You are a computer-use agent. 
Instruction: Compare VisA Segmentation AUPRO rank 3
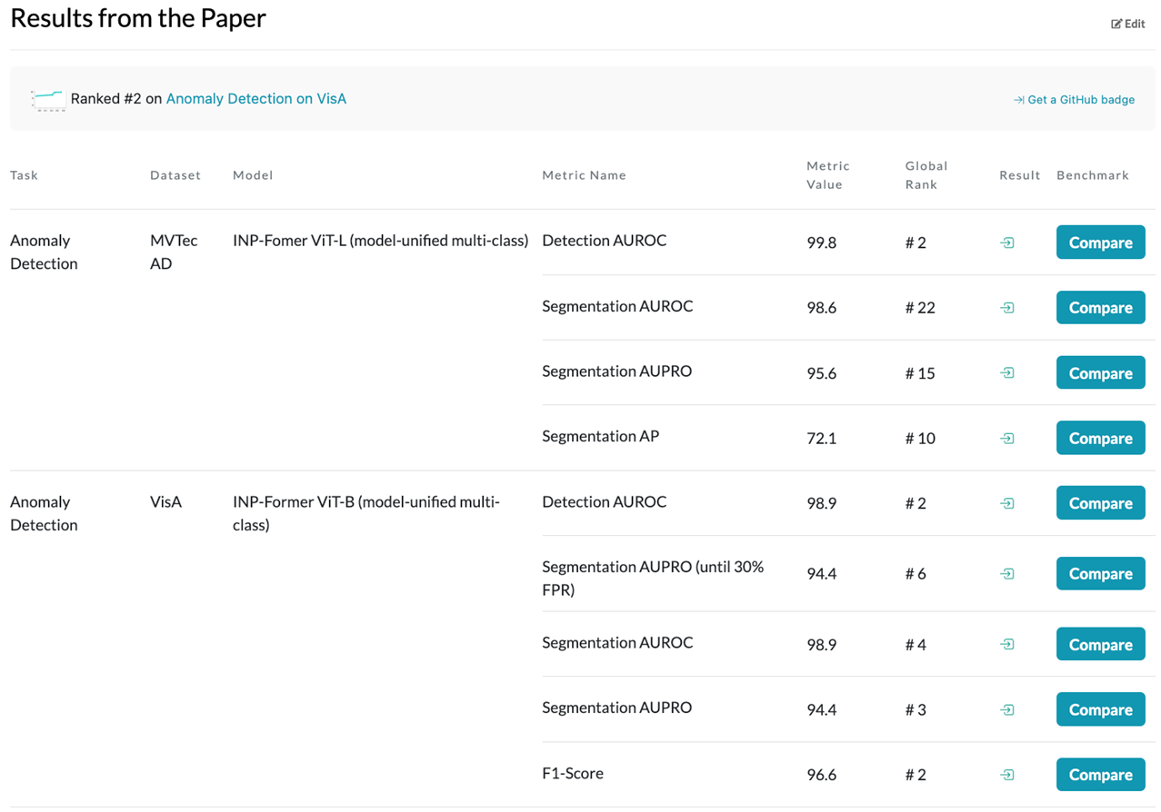[x=1100, y=710]
